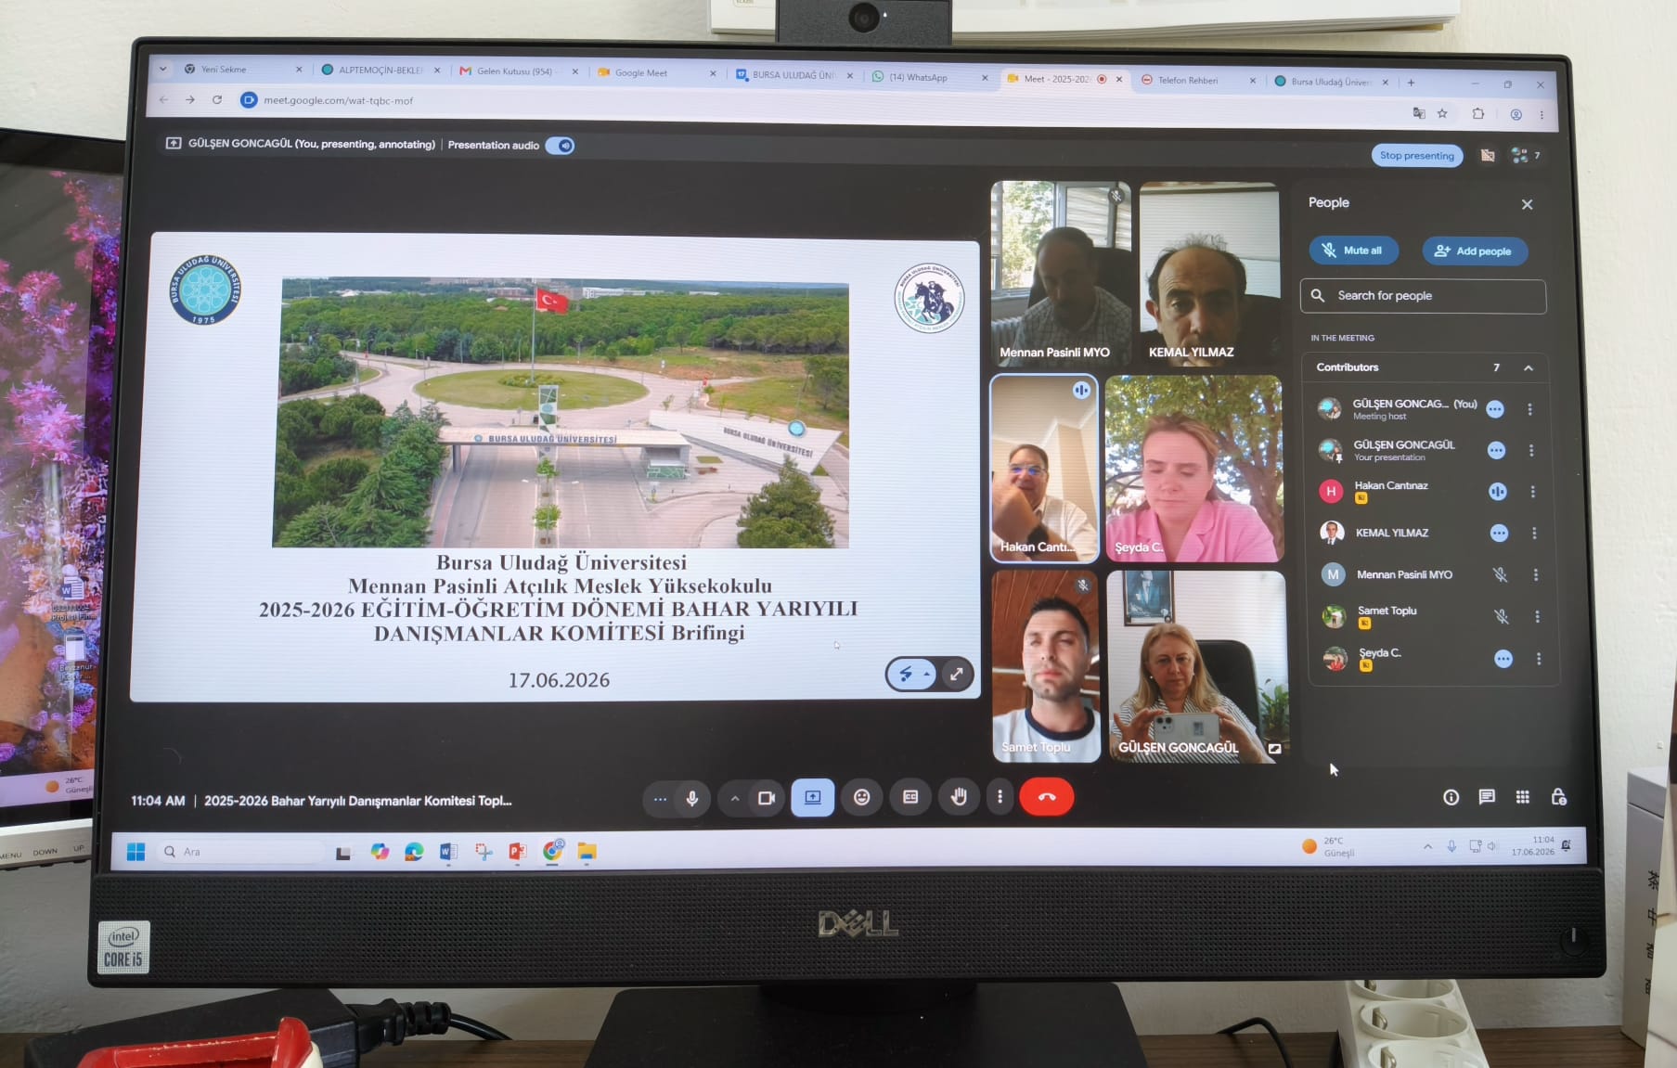Open the meeting details info icon

click(1451, 798)
